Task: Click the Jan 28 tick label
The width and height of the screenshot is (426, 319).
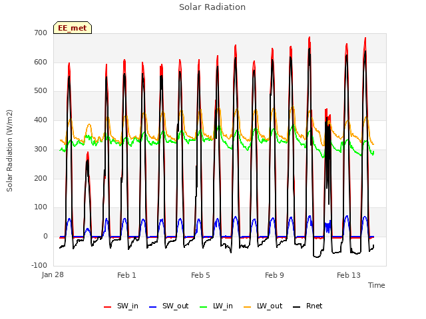Action: click(x=53, y=274)
